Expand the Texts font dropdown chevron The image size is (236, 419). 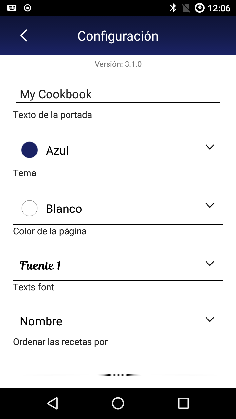click(x=210, y=264)
